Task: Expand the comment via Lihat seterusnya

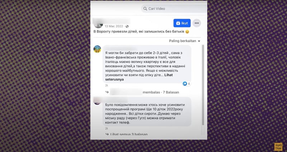Action: [139, 77]
